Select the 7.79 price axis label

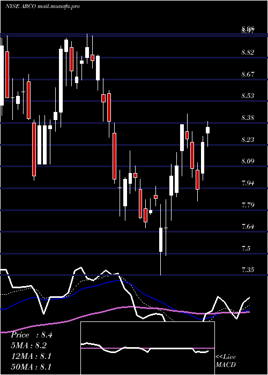(248, 205)
